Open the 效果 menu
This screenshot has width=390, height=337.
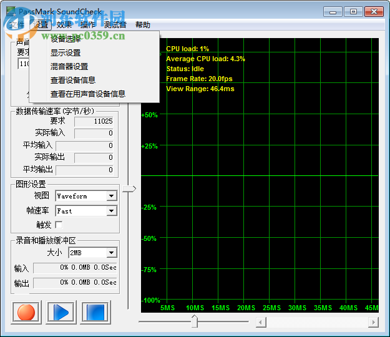pos(64,24)
